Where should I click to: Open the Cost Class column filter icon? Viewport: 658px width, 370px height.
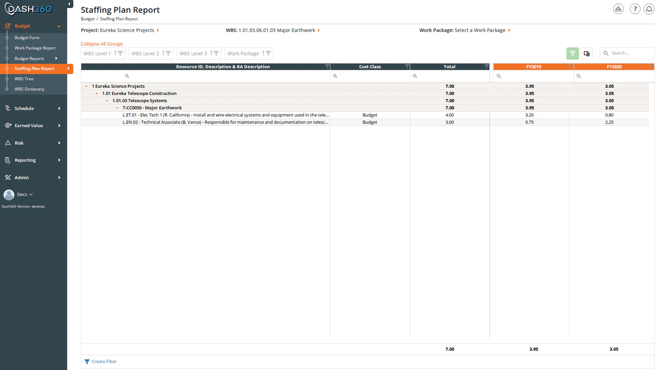point(407,66)
